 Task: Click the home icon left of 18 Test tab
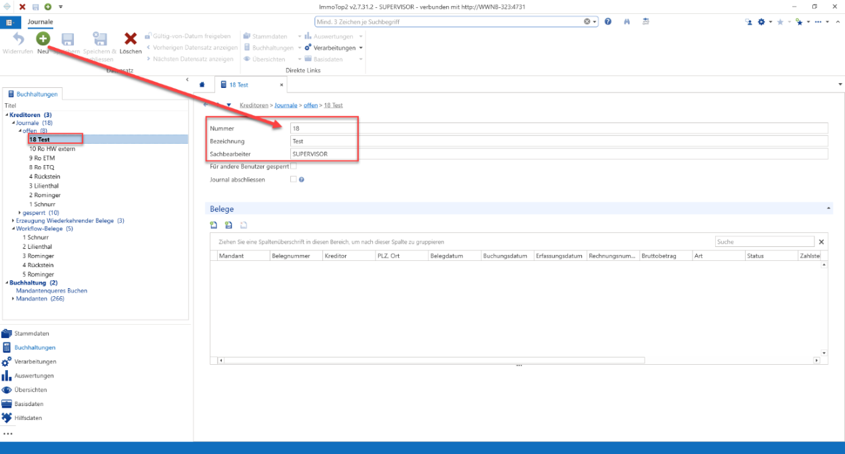[202, 85]
